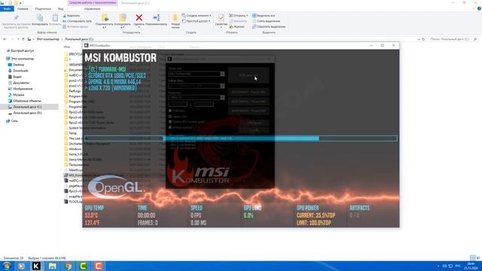Open the Stress test dropdown in Kombustor

coord(222,74)
